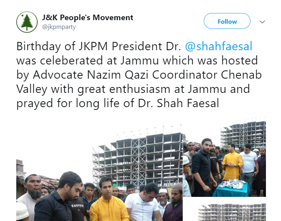Click the blue-covered table in the right photo
The height and width of the screenshot is (221, 281).
click(231, 188)
